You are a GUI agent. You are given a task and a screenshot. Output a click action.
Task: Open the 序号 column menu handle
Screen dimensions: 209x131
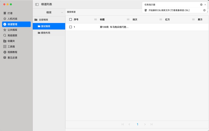coord(95,19)
